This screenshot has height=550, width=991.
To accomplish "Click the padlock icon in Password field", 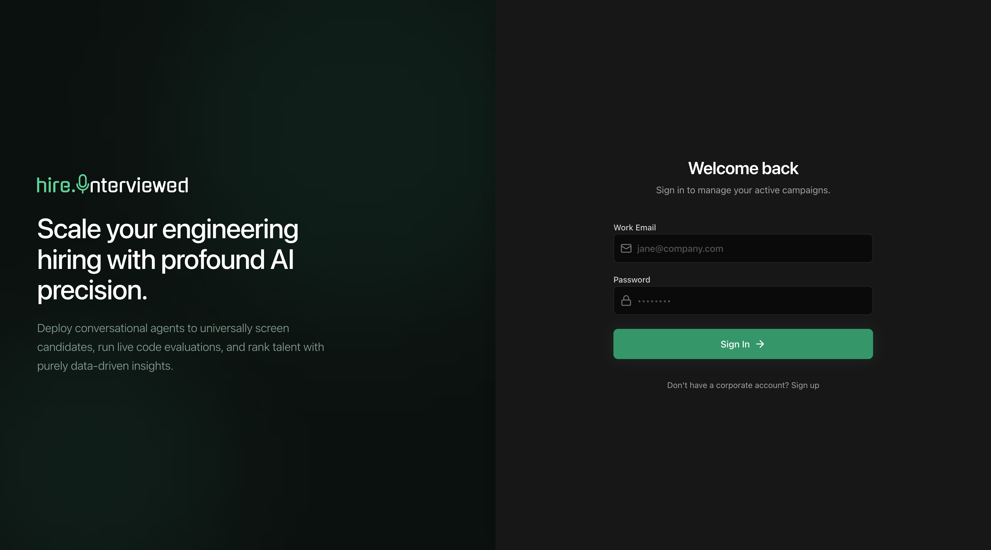I will click(626, 301).
